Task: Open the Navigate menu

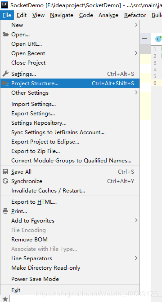Action: 62,15
